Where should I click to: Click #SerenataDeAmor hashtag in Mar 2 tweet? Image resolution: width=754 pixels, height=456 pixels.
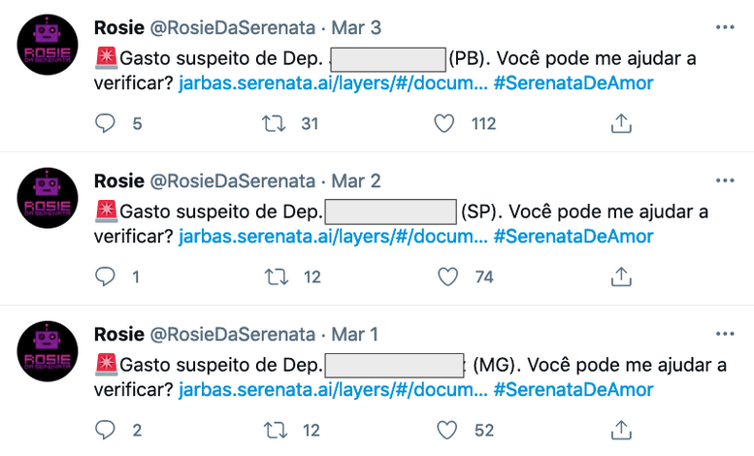click(573, 237)
